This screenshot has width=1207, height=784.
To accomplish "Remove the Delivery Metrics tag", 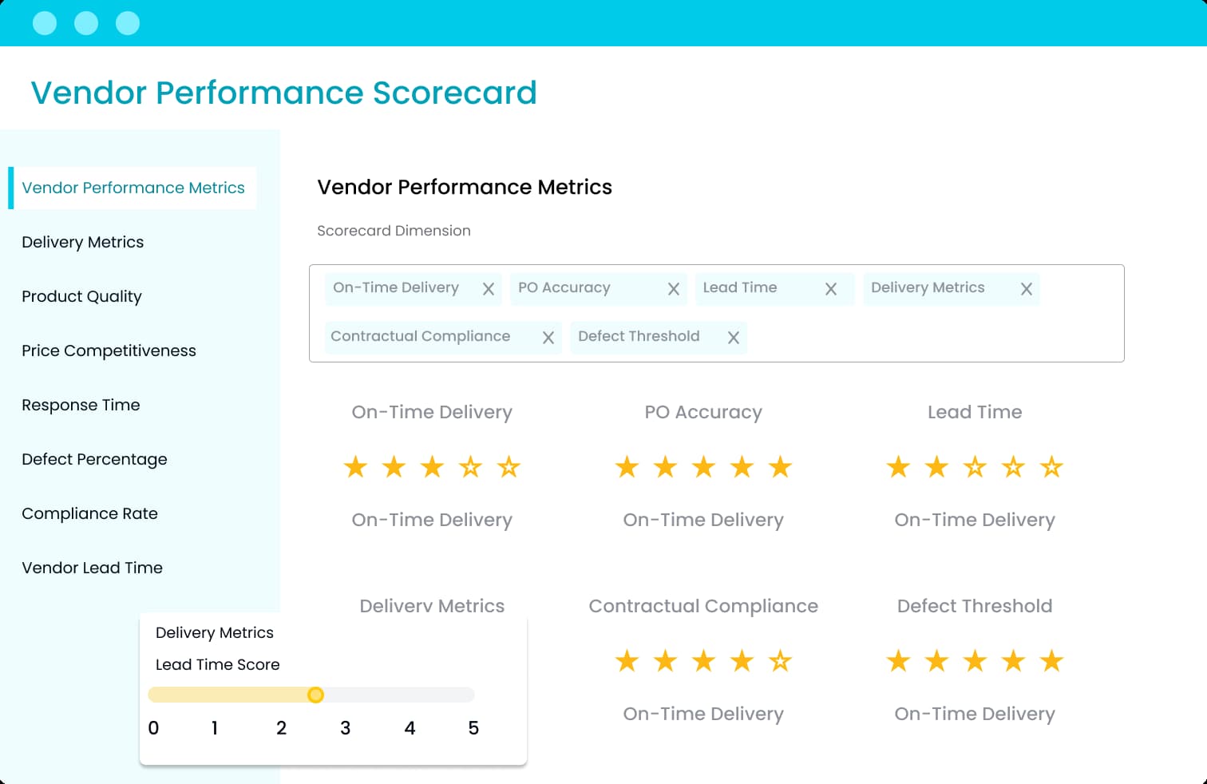I will tap(1027, 289).
